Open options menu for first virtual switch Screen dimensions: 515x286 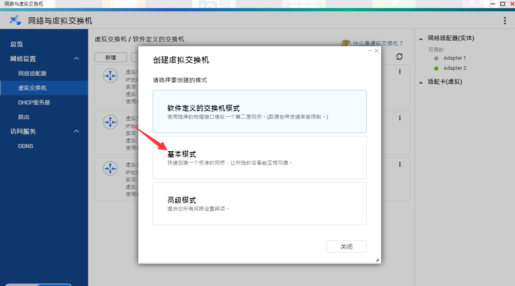click(400, 71)
